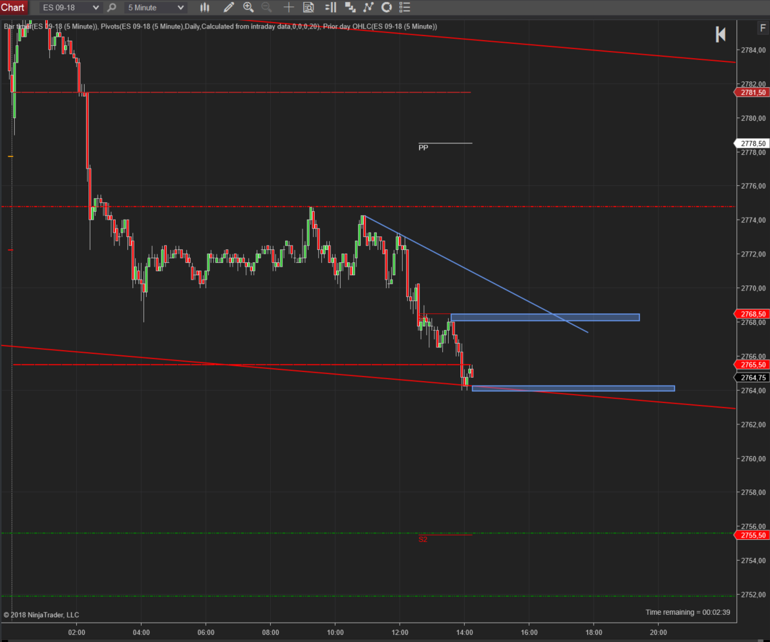Open the chart properties list icon
This screenshot has width=770, height=642.
tap(405, 7)
